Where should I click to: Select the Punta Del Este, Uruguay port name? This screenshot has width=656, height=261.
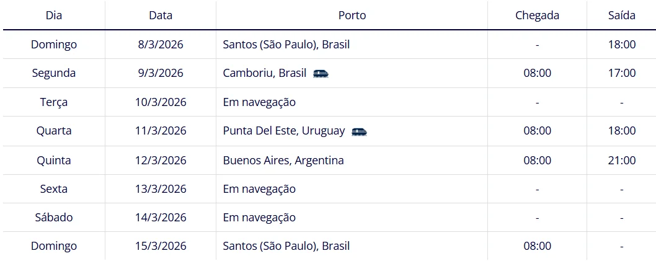[x=284, y=131]
